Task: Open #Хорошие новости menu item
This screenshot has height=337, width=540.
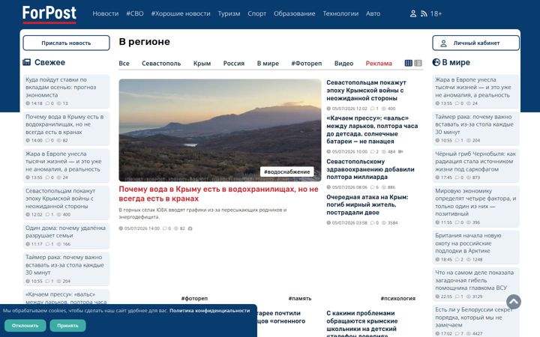Action: click(x=181, y=13)
